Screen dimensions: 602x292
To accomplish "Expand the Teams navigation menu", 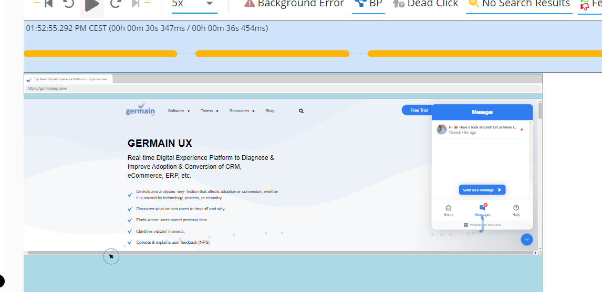I will tap(209, 111).
